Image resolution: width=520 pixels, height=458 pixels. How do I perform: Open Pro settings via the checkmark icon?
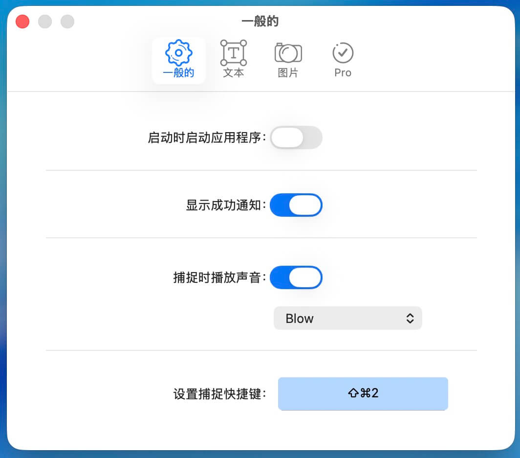342,52
